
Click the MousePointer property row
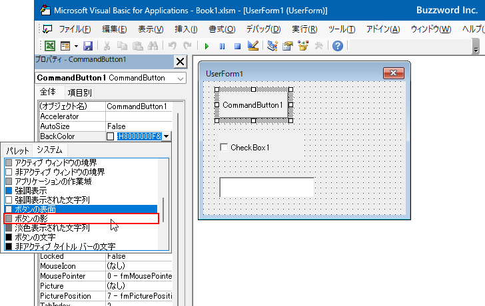pyautogui.click(x=105, y=276)
